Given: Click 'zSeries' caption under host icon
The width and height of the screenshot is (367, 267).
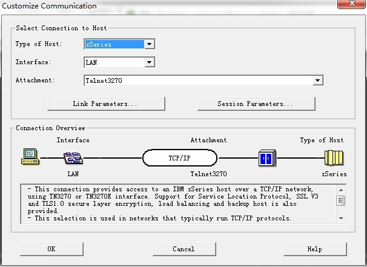Looking at the screenshot, I should pyautogui.click(x=334, y=174).
